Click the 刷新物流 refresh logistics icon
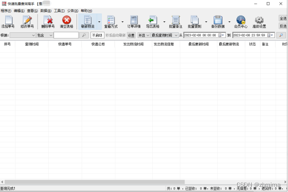This screenshot has height=192, width=288. coord(88,20)
